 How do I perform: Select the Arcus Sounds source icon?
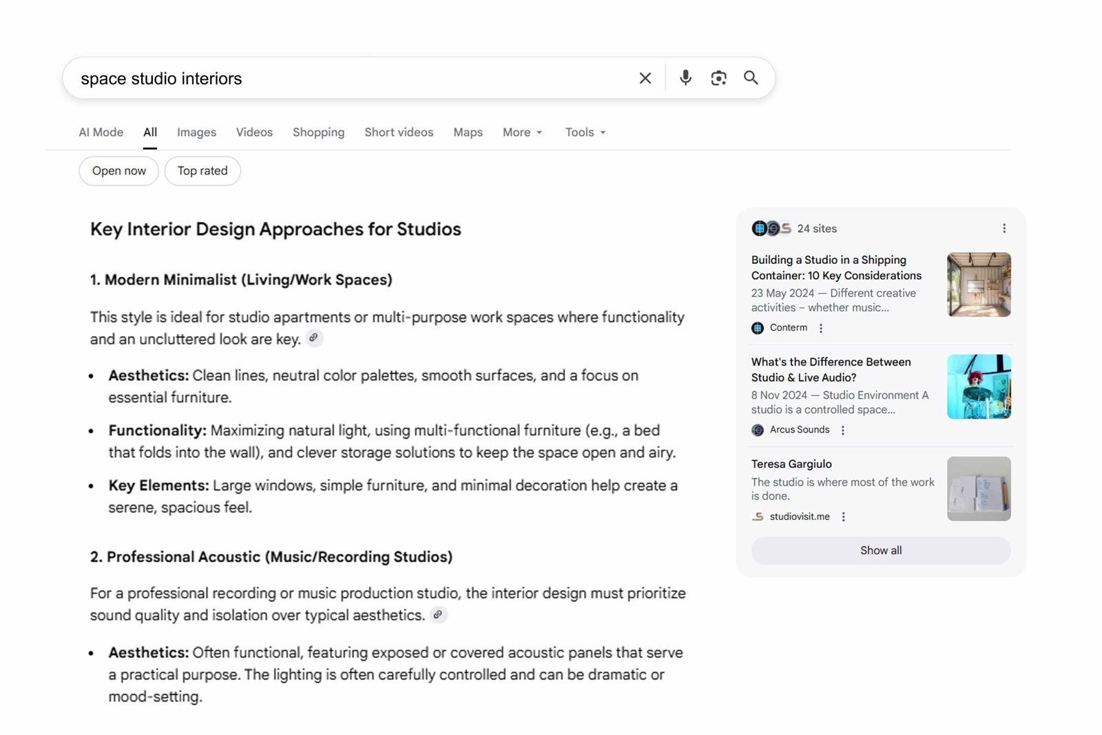pyautogui.click(x=756, y=429)
